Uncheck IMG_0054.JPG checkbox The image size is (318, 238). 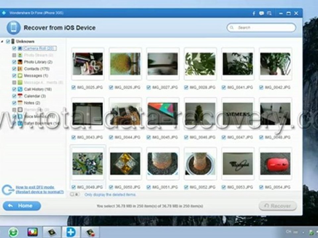261,187
